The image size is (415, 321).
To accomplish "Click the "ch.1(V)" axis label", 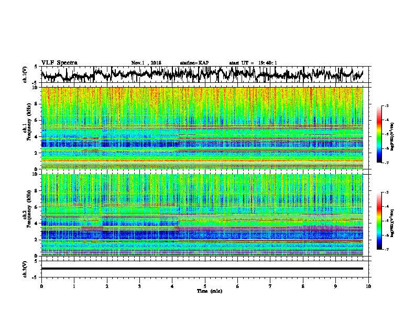I will point(25,74).
